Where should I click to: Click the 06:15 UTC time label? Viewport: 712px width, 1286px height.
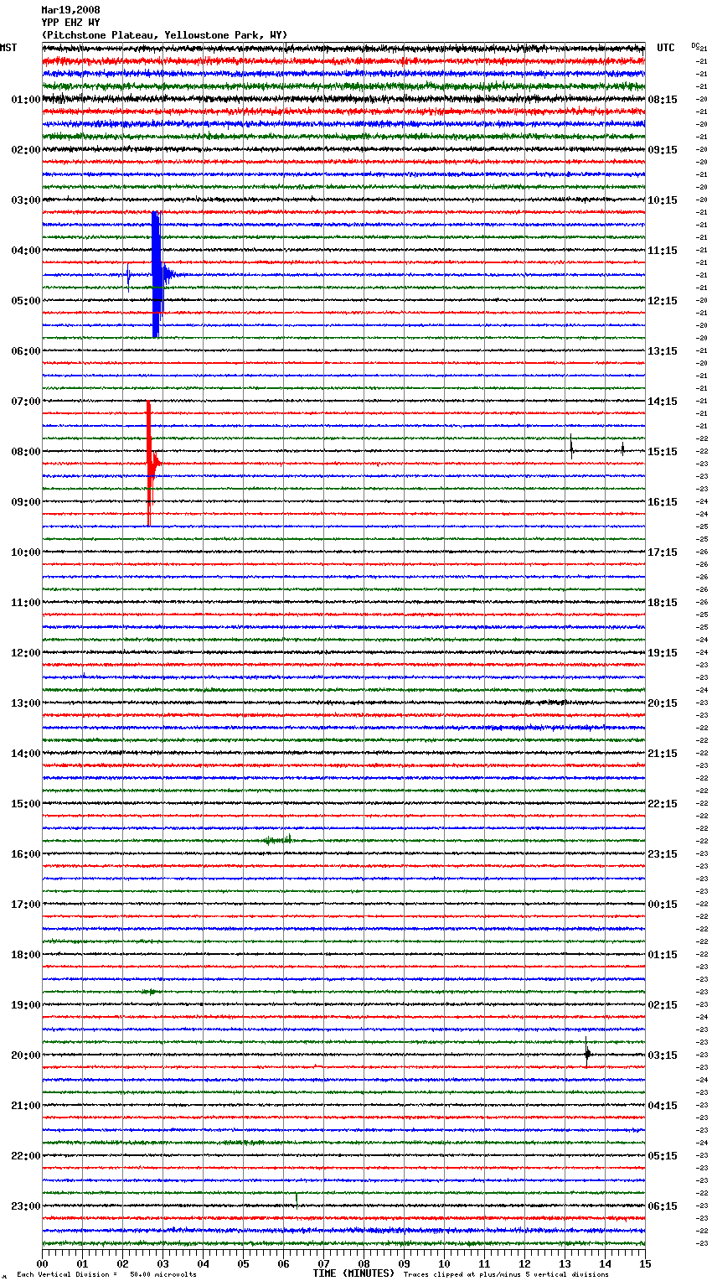tap(663, 1206)
